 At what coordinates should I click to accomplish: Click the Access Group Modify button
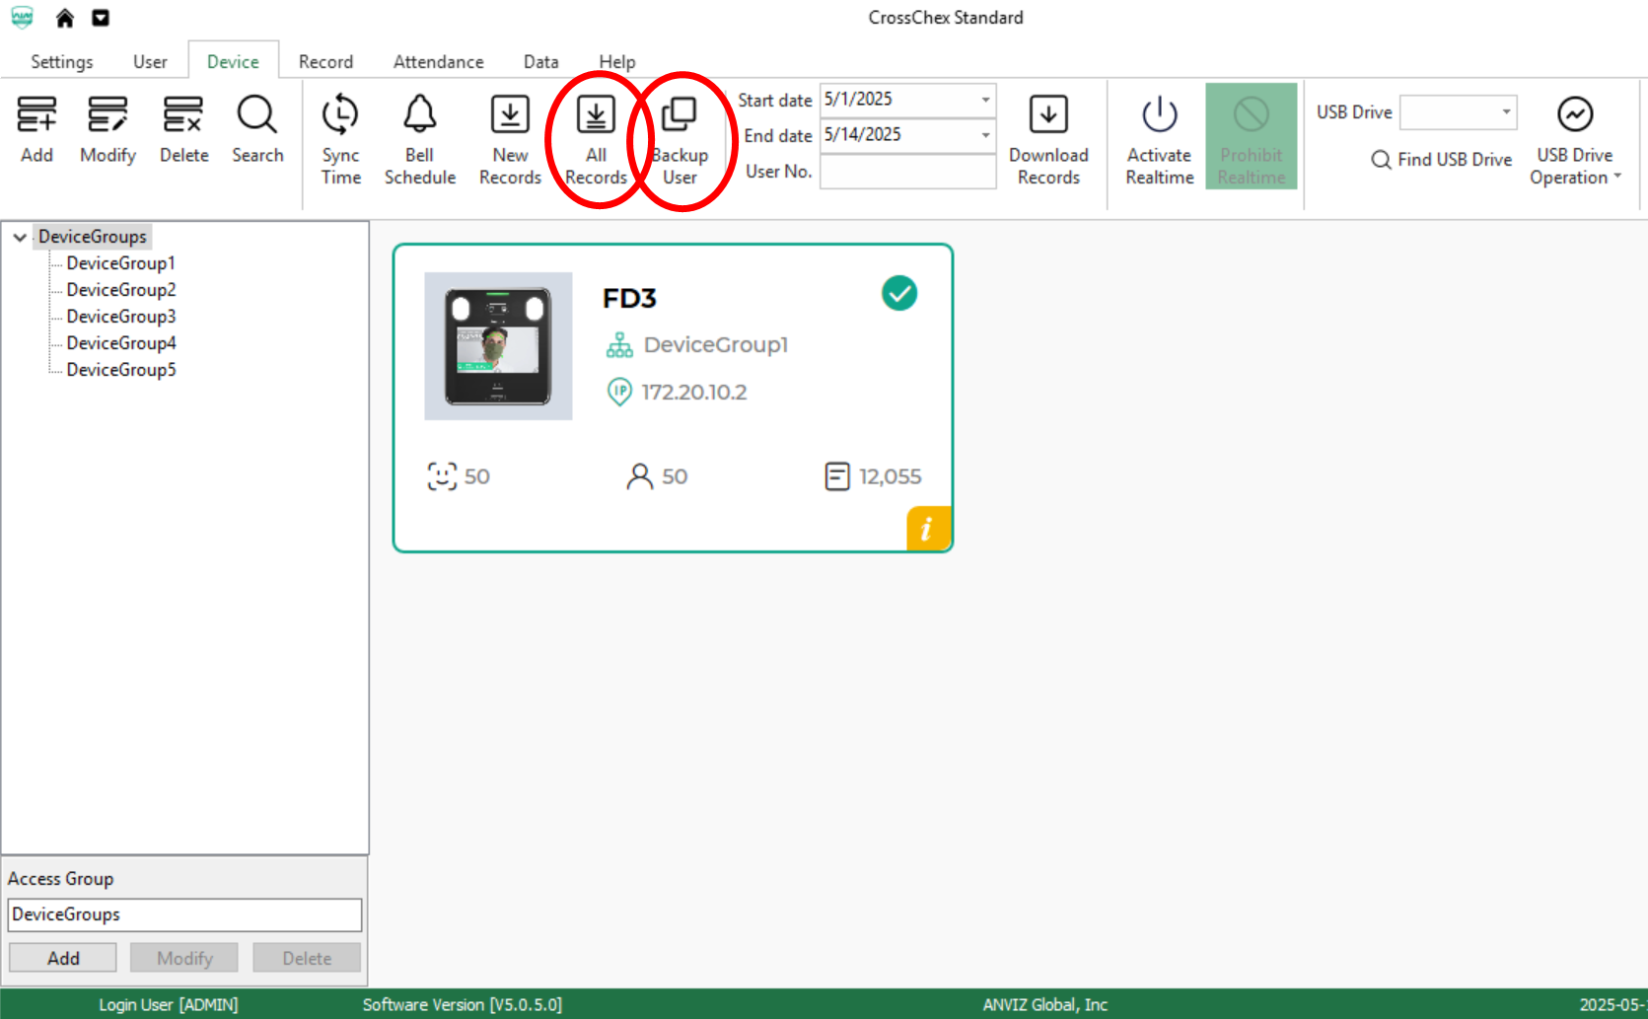184,958
